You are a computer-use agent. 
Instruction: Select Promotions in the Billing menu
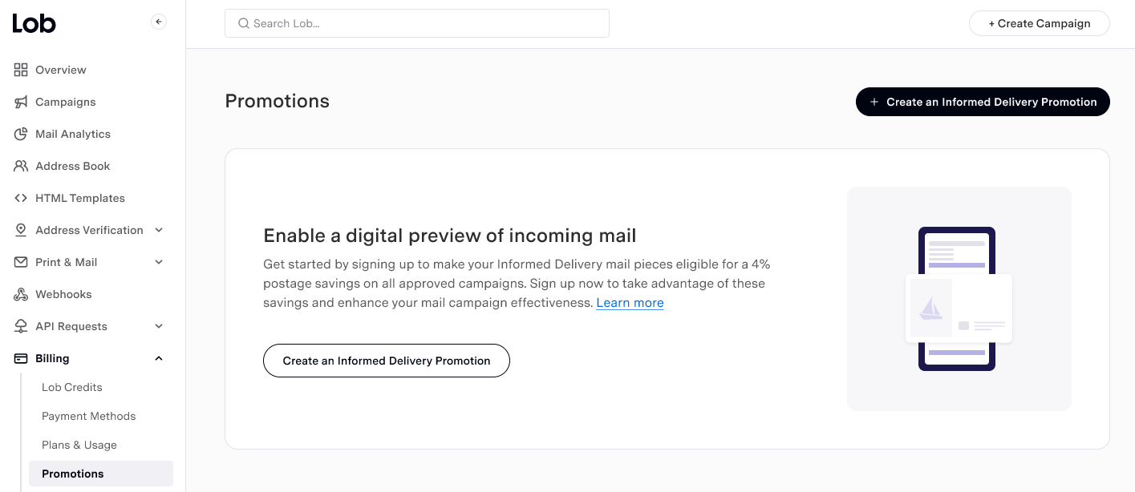tap(73, 474)
